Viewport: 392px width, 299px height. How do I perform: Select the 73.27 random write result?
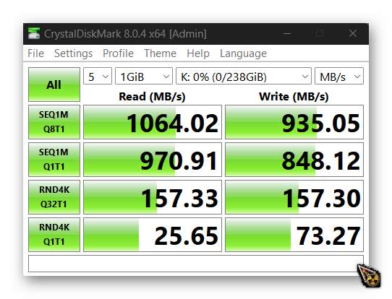click(x=294, y=235)
